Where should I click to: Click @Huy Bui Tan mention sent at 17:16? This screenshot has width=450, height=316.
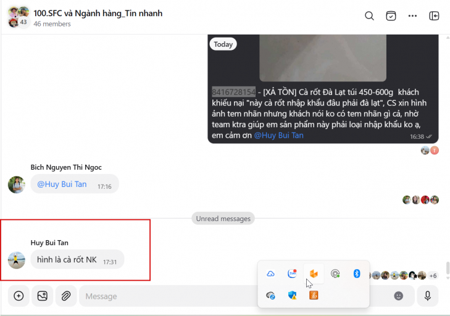click(x=62, y=185)
